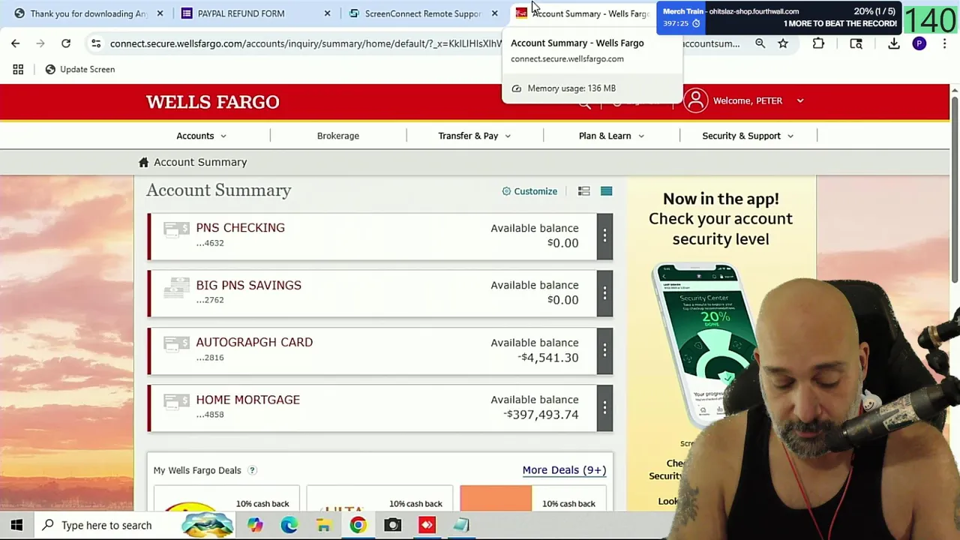The image size is (960, 540).
Task: Open zoom magnifier icon in address bar
Action: pos(760,43)
